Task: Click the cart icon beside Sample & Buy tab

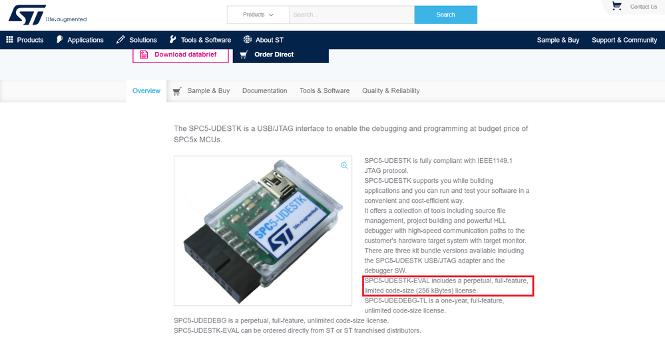Action: (177, 90)
